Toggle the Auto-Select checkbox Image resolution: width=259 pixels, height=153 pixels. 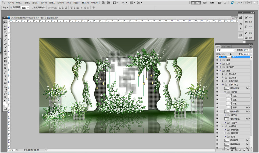pos(11,7)
